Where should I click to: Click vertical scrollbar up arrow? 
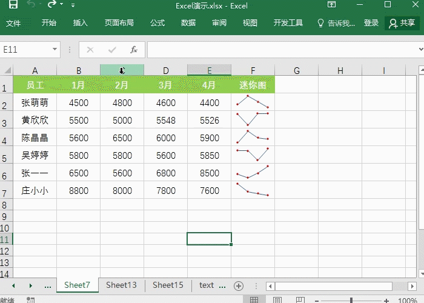point(422,70)
